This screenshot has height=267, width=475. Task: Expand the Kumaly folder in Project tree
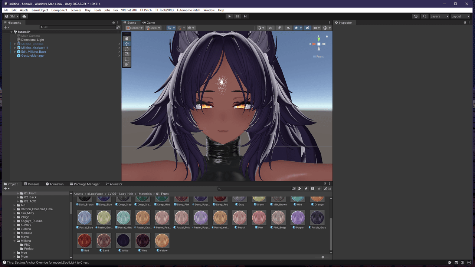pos(15,225)
